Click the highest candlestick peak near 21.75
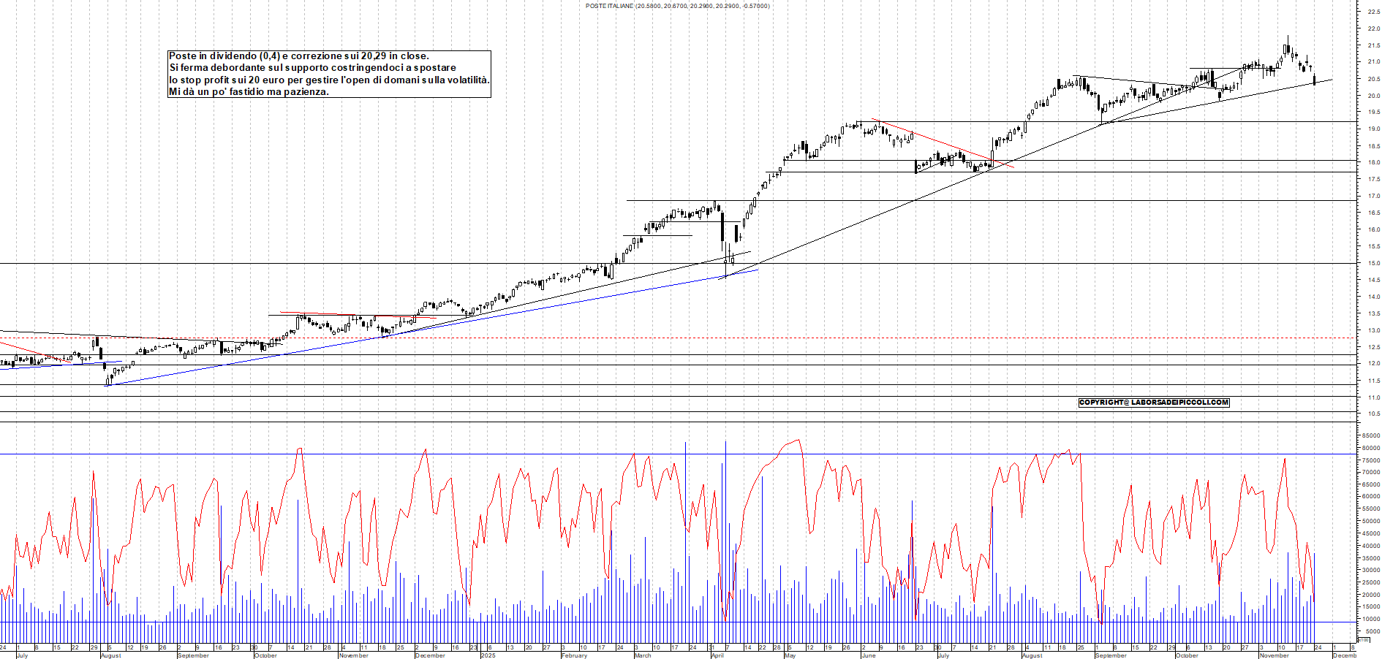Viewport: 1382px width, 659px height. click(x=1288, y=42)
